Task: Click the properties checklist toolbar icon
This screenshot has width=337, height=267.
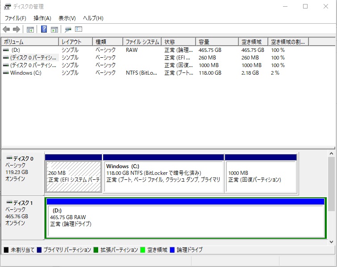Action: [x=79, y=30]
